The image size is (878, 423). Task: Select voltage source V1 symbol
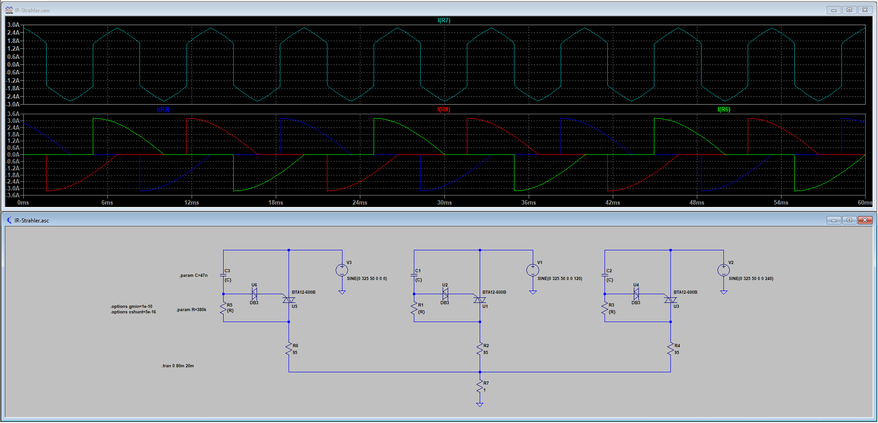(533, 270)
